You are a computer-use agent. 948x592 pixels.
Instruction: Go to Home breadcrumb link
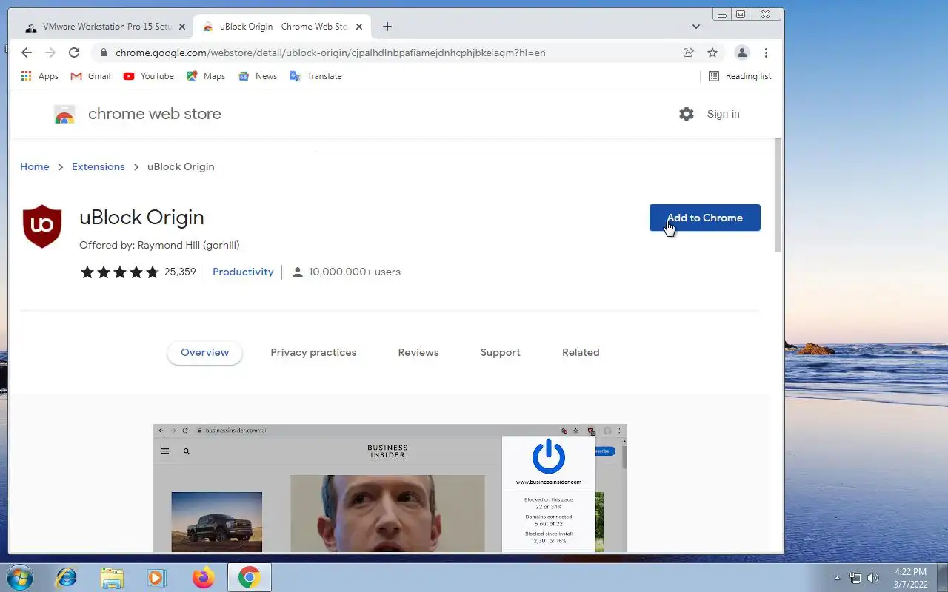click(x=34, y=167)
